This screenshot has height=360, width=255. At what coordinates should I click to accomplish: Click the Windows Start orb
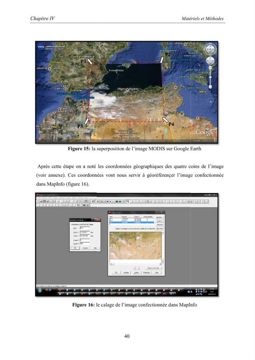tap(40, 291)
